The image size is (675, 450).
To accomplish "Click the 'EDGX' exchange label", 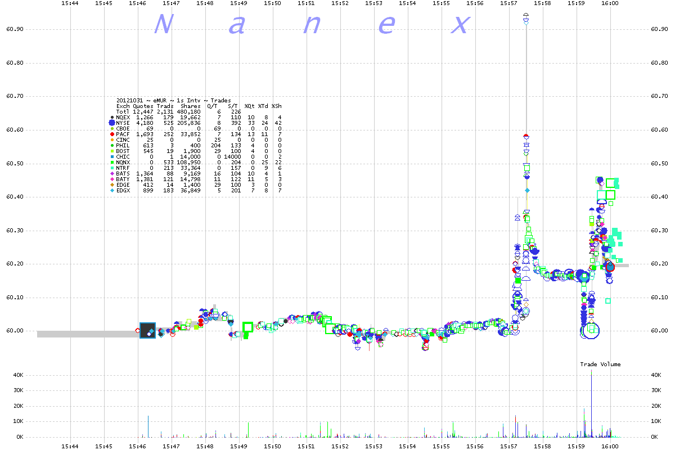I will click(123, 190).
